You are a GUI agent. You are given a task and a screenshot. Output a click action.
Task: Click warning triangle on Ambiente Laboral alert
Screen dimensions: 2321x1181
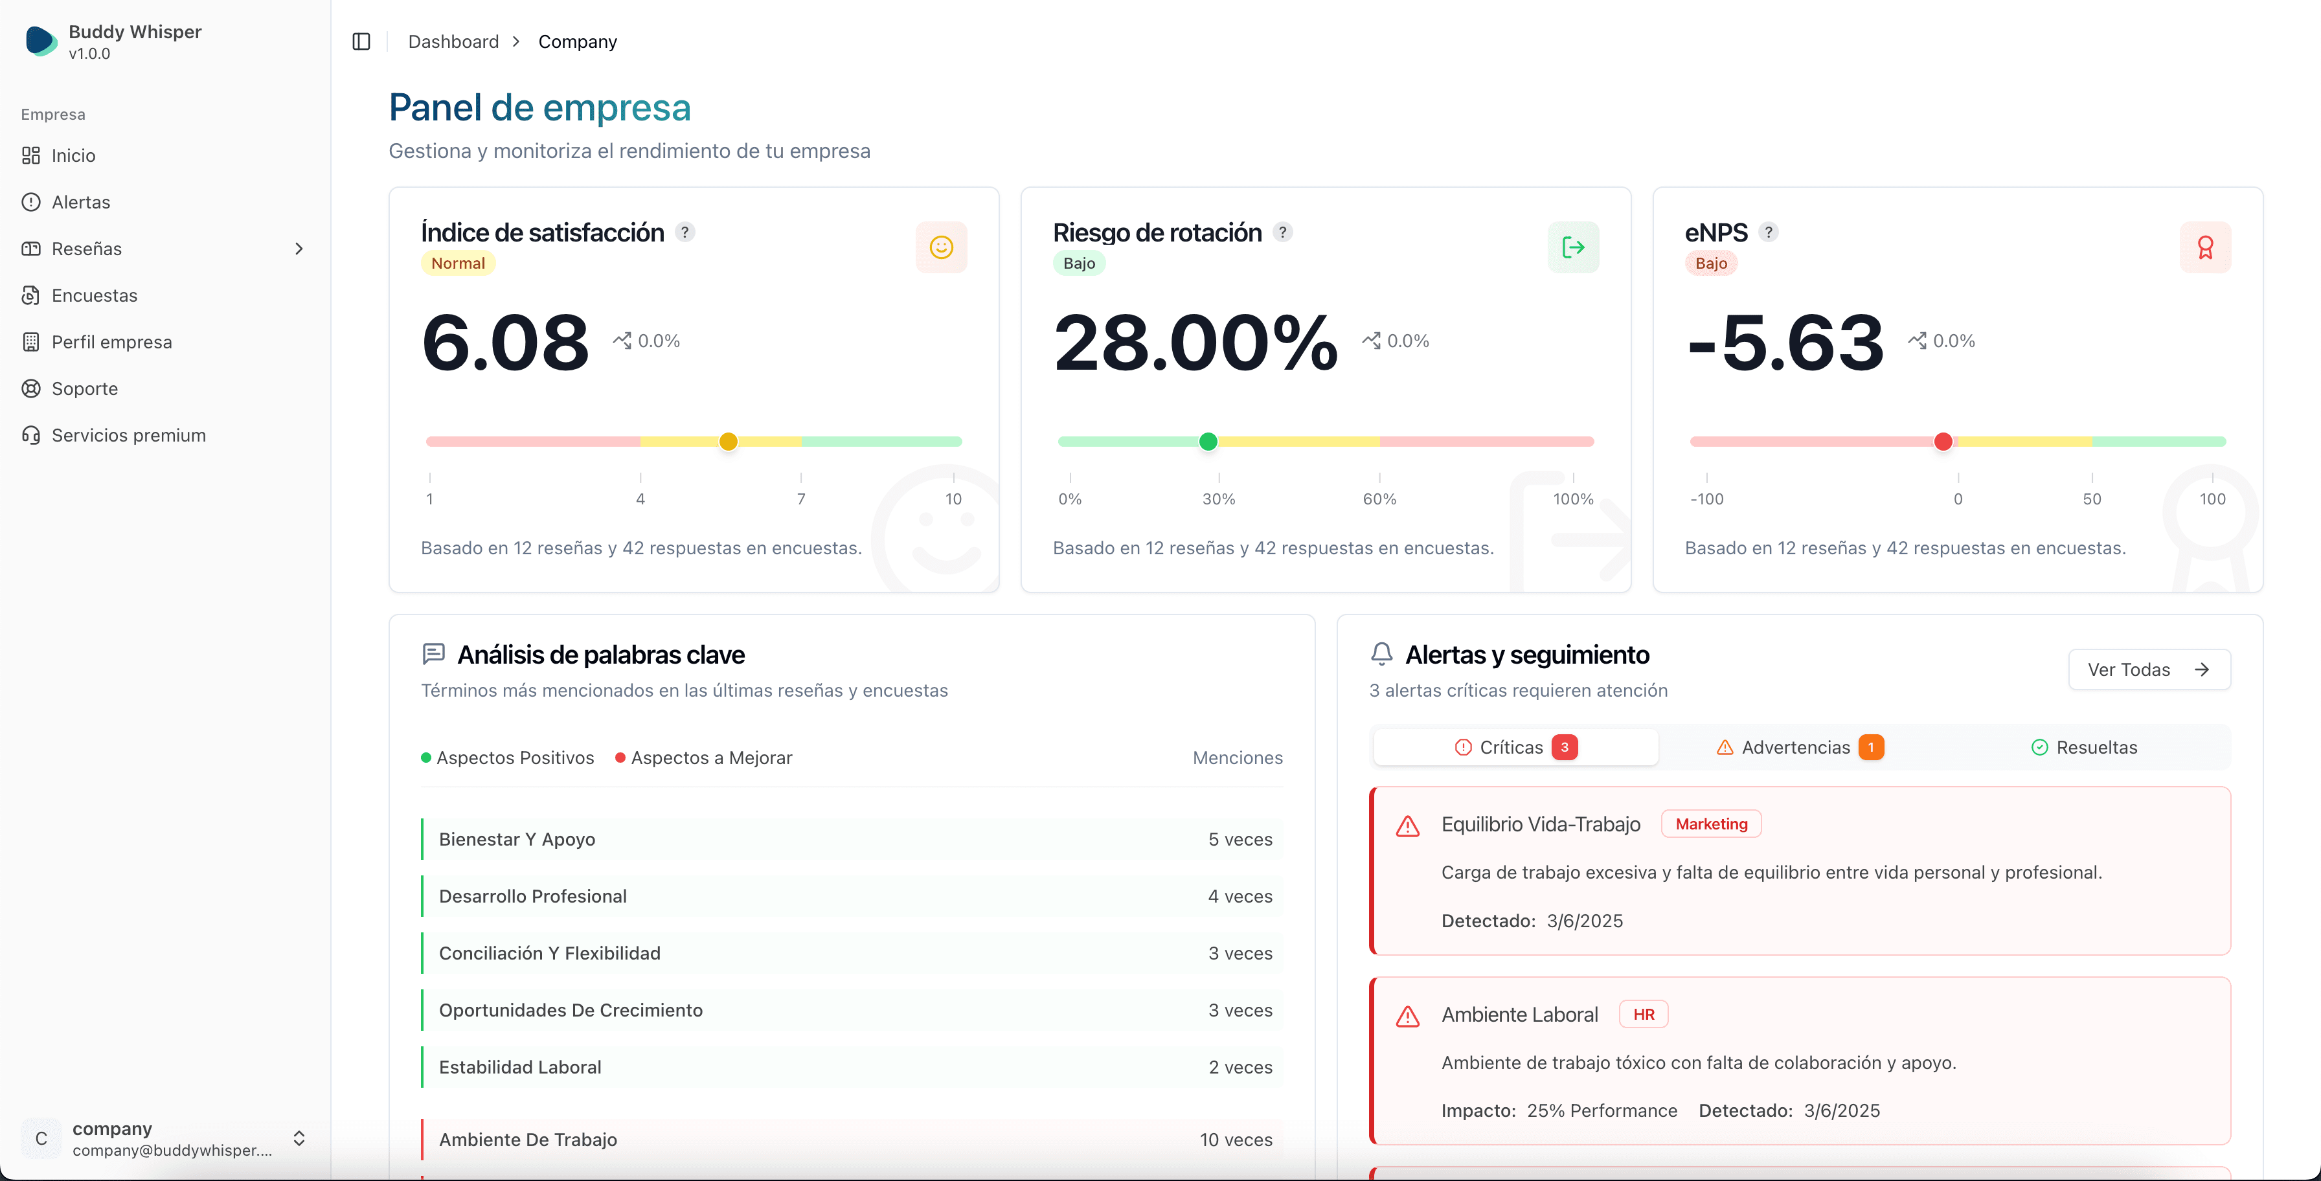(x=1407, y=1016)
